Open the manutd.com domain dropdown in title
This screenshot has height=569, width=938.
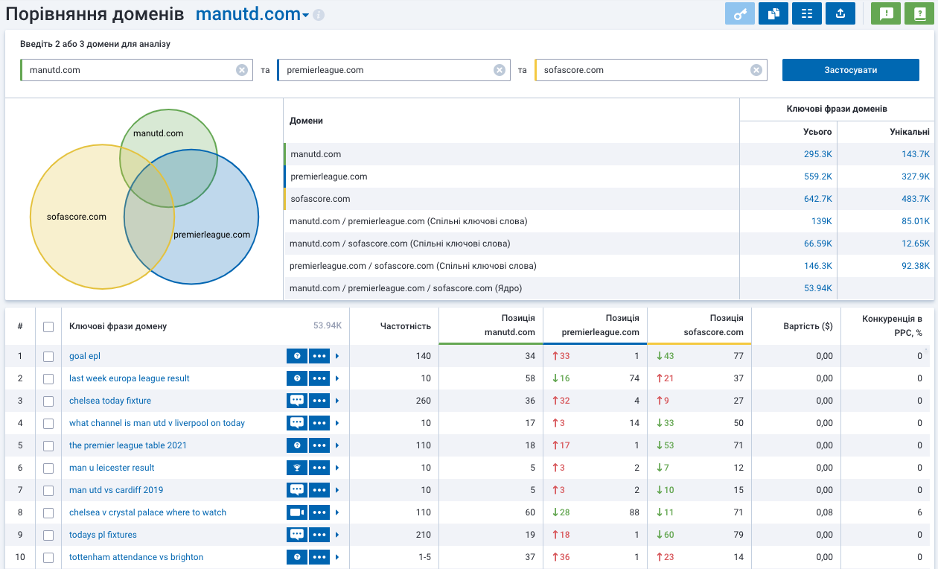(305, 16)
